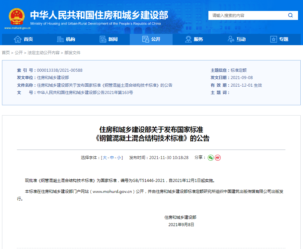Click the star icon beside 专题
This screenshot has height=249, width=303.
[x=273, y=39]
